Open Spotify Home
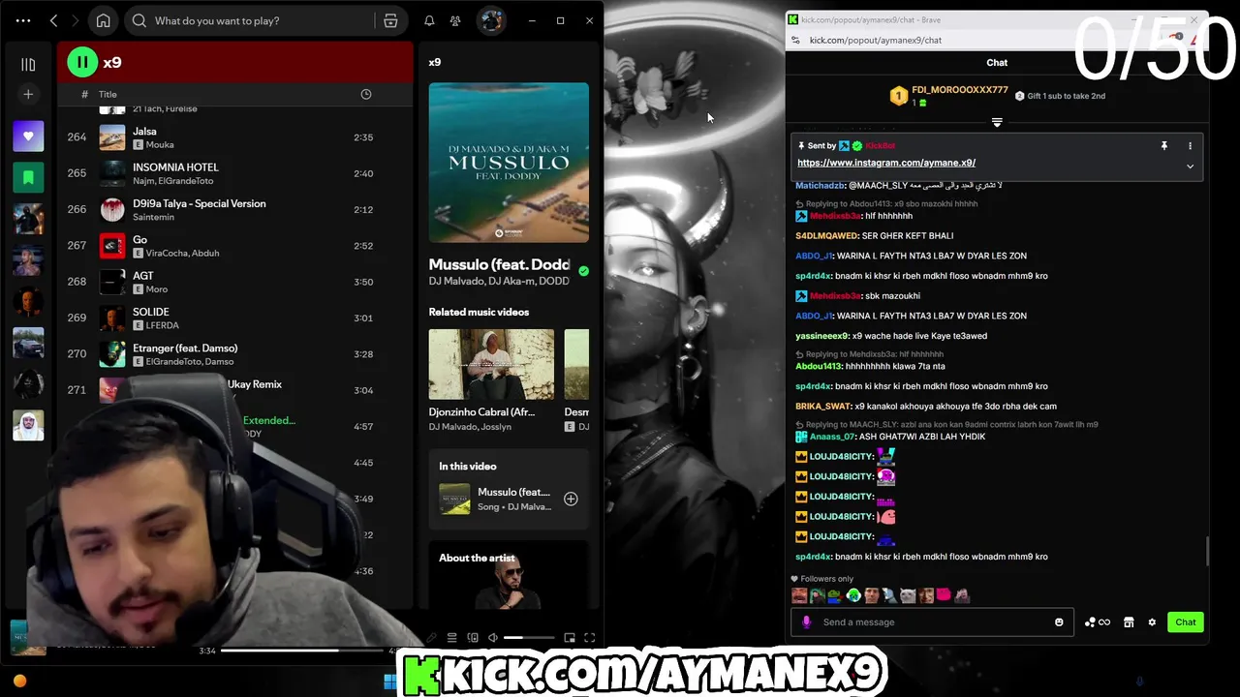 pos(104,20)
